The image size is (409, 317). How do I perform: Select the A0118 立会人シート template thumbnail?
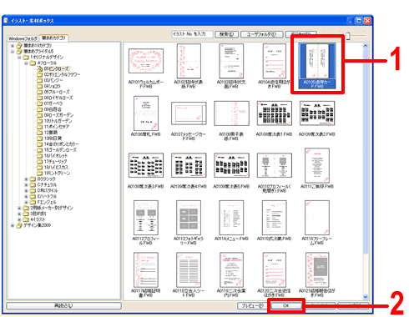tap(189, 269)
